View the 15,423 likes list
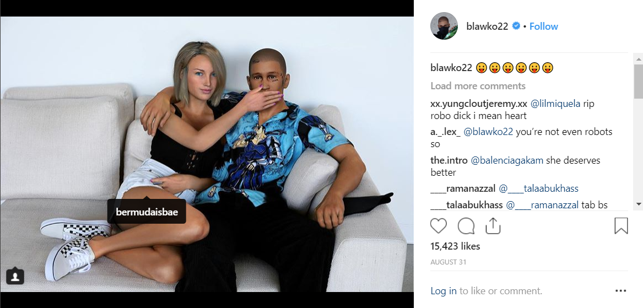The width and height of the screenshot is (643, 308). tap(455, 246)
